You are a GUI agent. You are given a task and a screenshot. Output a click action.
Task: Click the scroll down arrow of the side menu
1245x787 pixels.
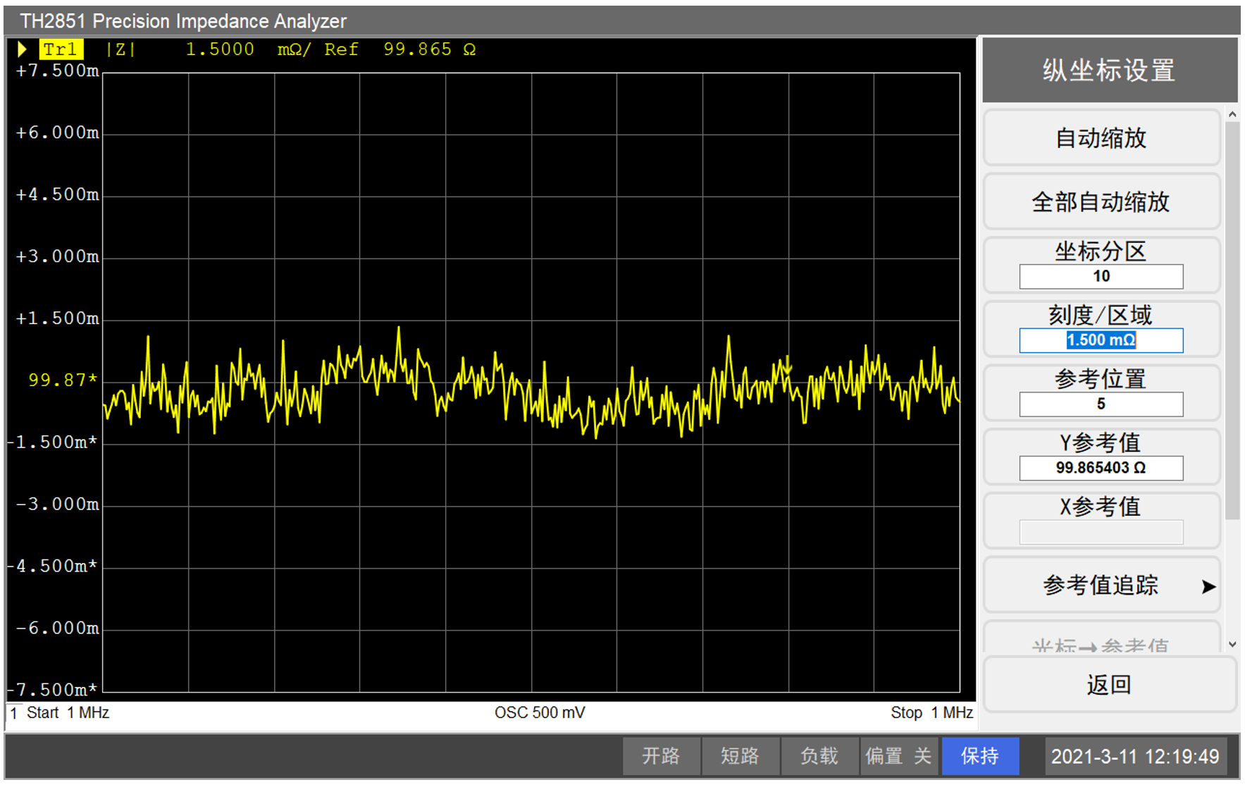click(1232, 644)
